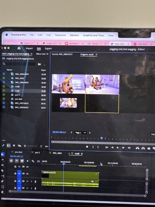Open Sort Icons menu in project panel
This screenshot has height=207, width=155.
point(41,146)
